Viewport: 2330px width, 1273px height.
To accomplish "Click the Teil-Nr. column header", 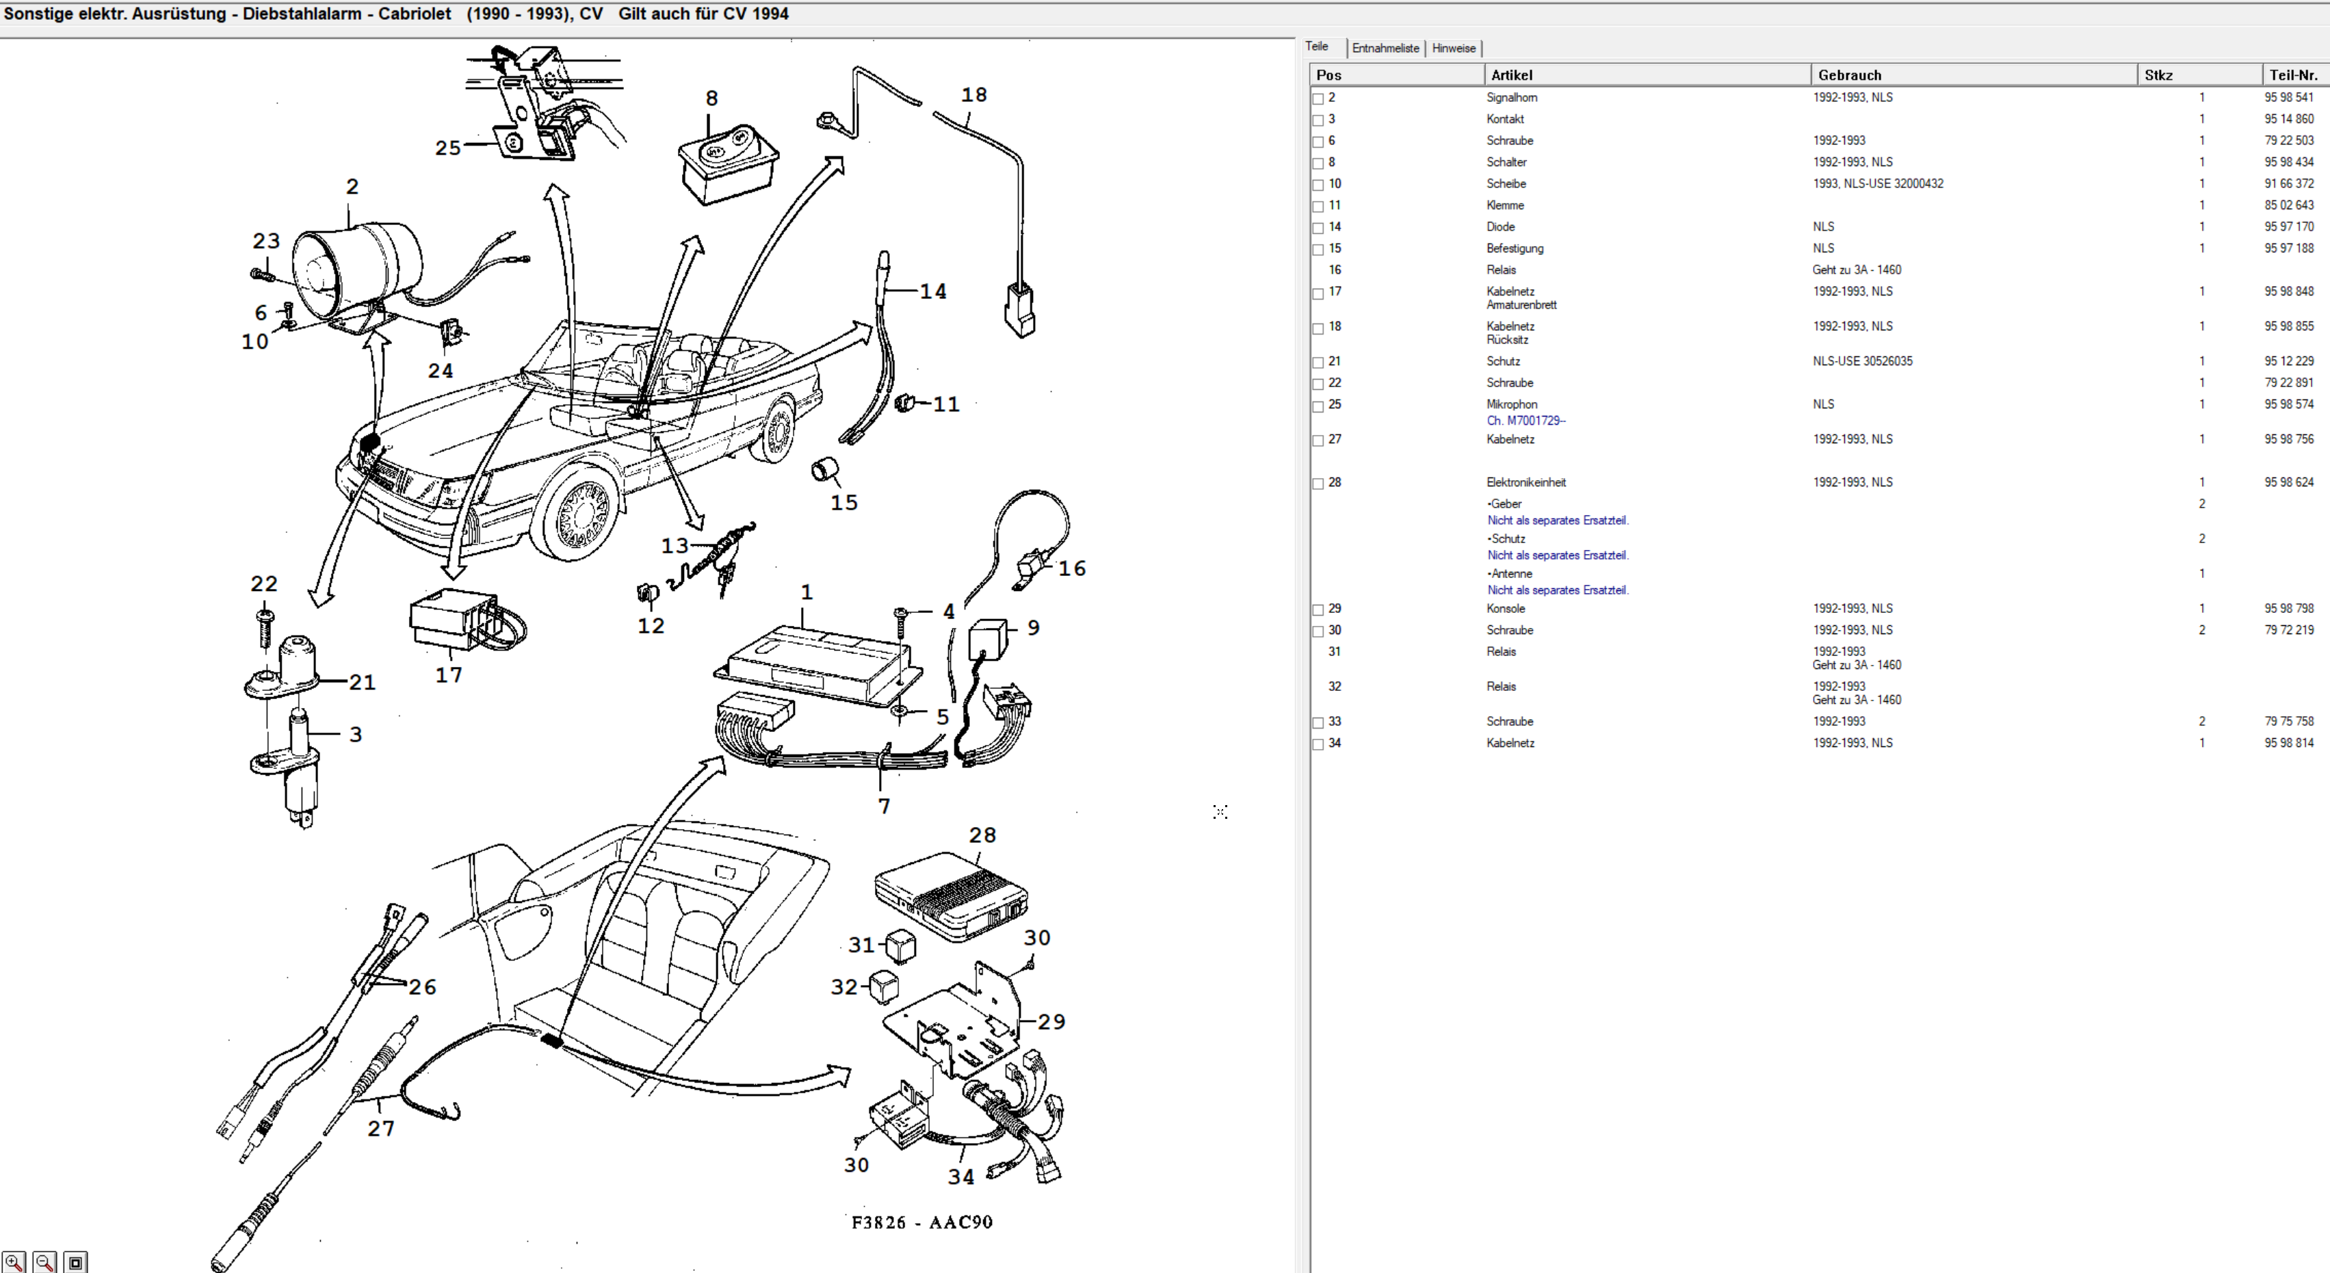I will (x=2296, y=75).
